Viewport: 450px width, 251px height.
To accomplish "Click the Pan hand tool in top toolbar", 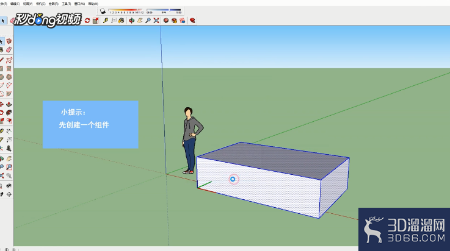I will pyautogui.click(x=140, y=21).
